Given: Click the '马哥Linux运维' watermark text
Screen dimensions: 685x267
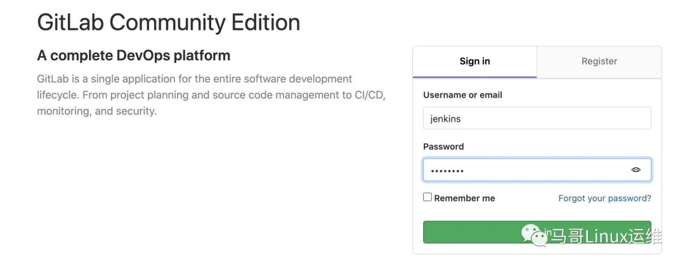Looking at the screenshot, I should 606,237.
